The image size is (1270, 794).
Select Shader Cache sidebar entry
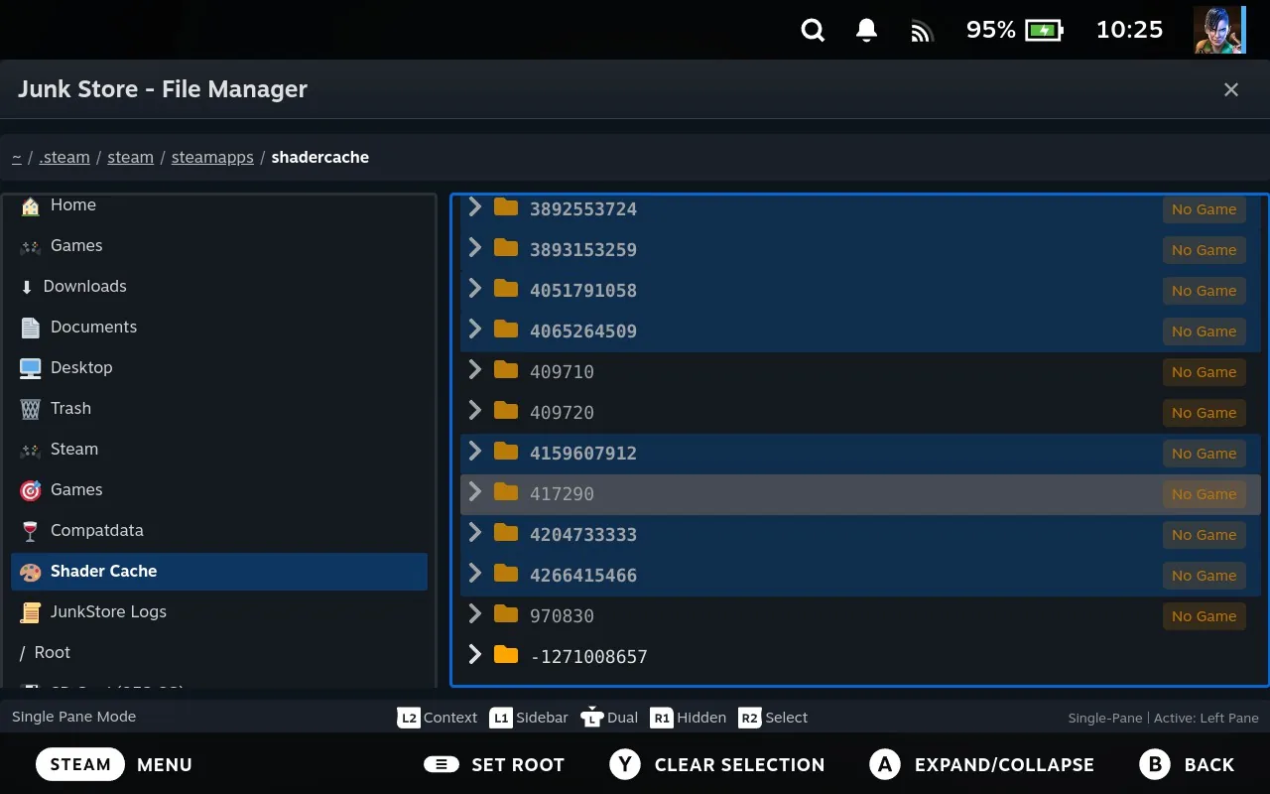pos(219,572)
